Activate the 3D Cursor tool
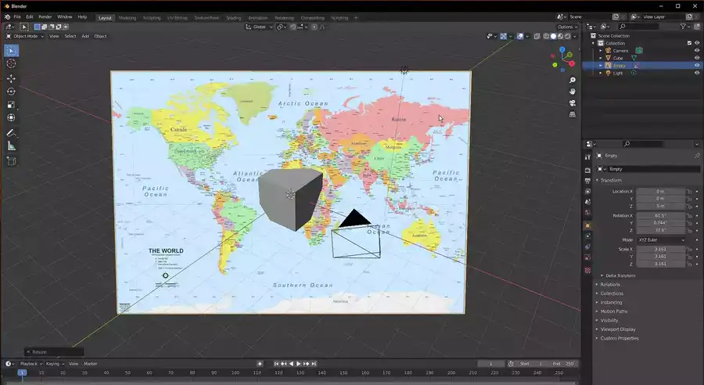This screenshot has width=704, height=385. click(x=11, y=63)
